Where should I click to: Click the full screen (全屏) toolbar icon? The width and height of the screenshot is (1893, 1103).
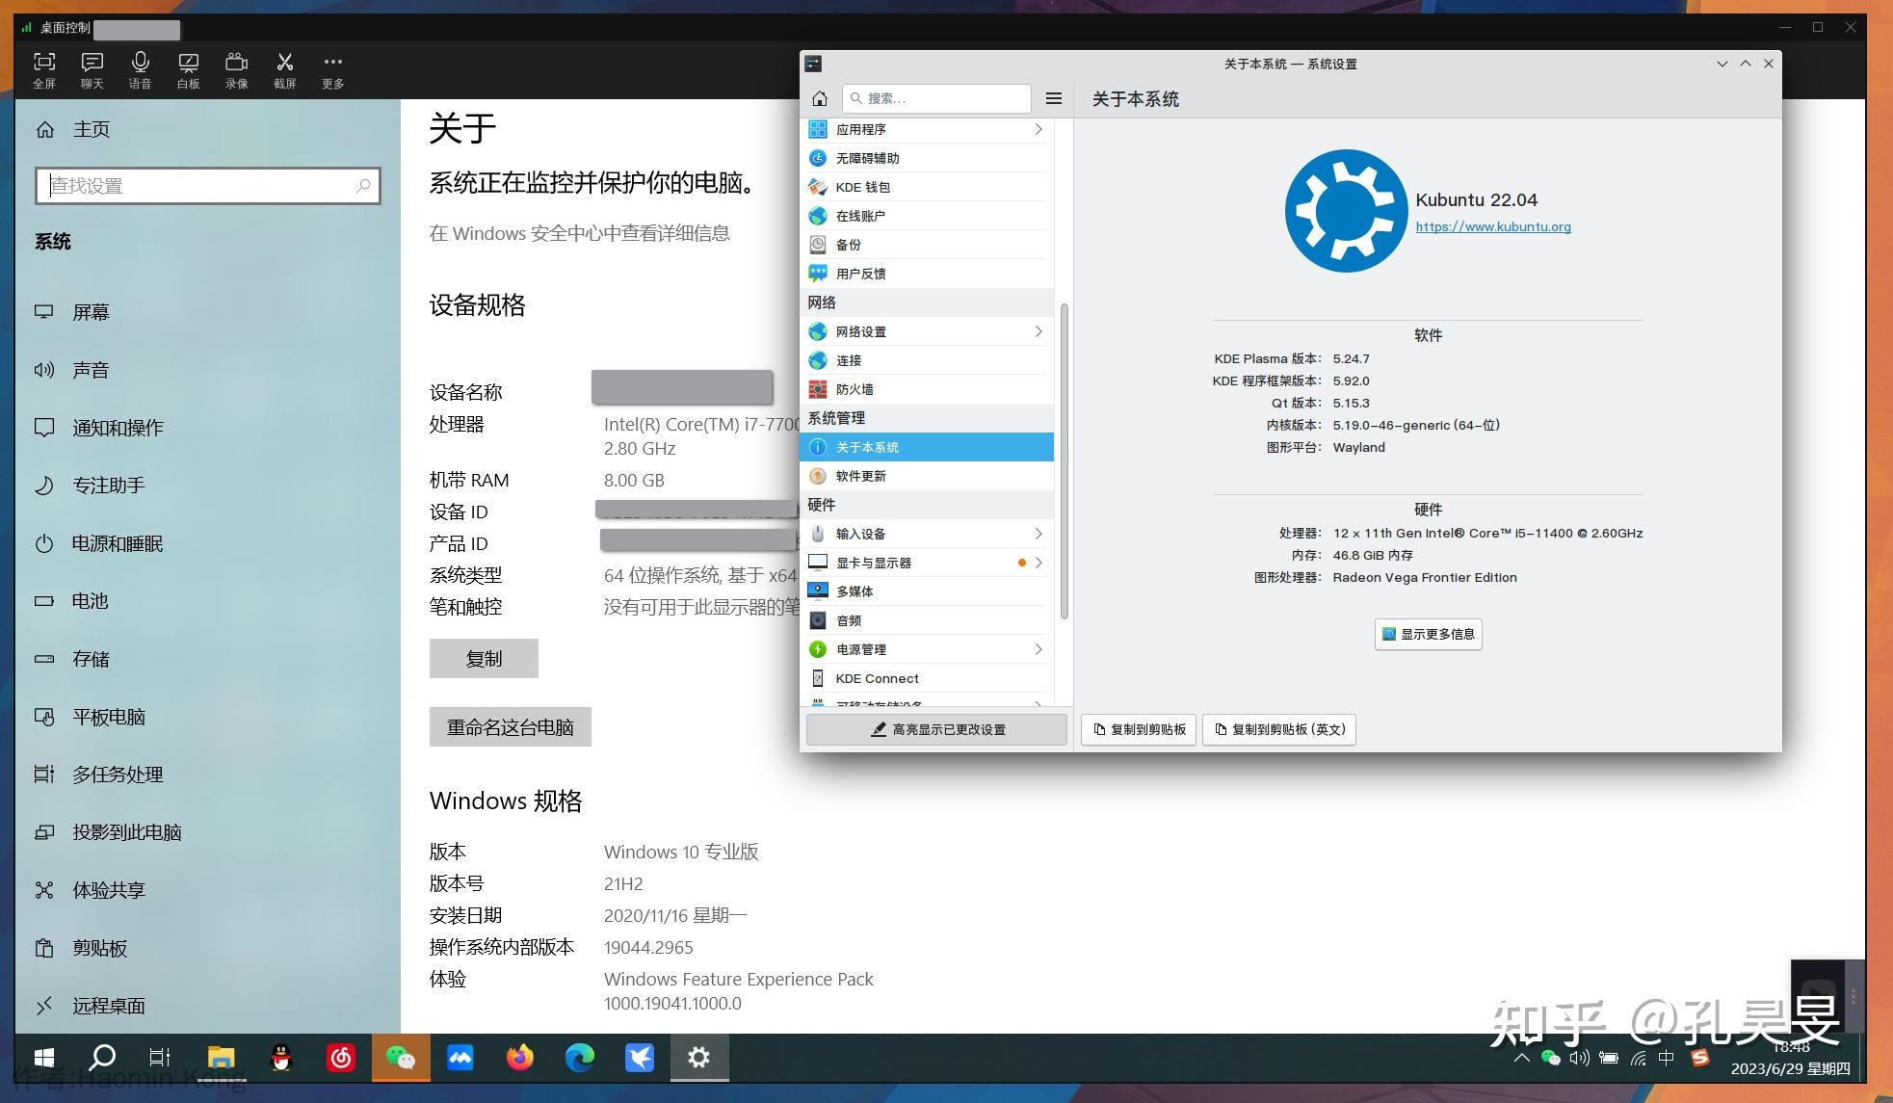tap(44, 70)
